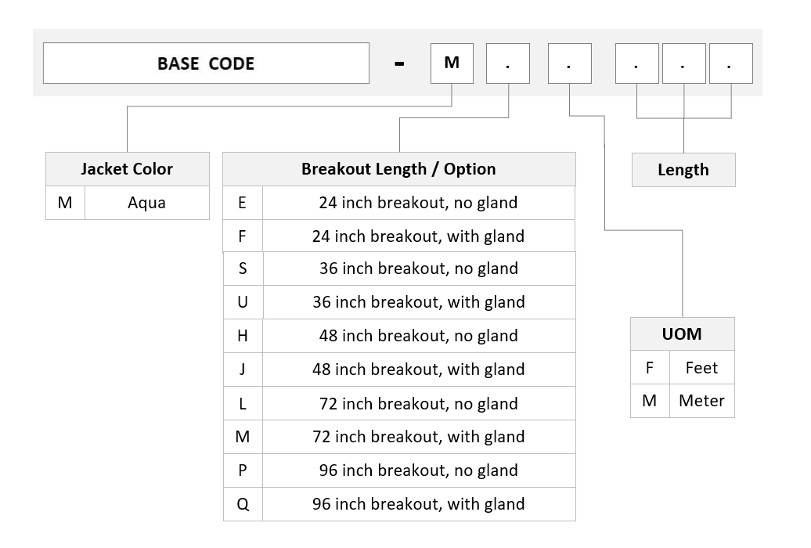Image resolution: width=811 pixels, height=548 pixels.
Task: Click the Jacket Color table header
Action: click(x=128, y=168)
